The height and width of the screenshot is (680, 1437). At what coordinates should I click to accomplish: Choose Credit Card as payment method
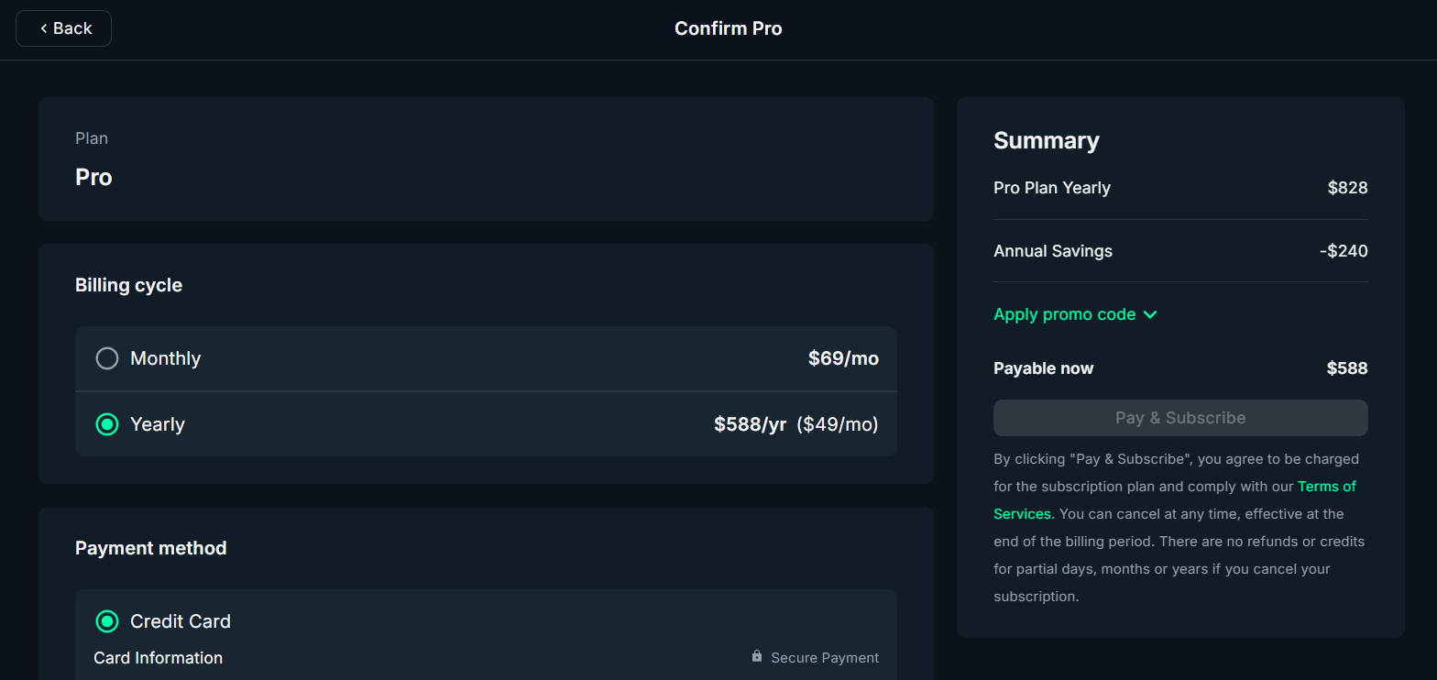pos(106,620)
